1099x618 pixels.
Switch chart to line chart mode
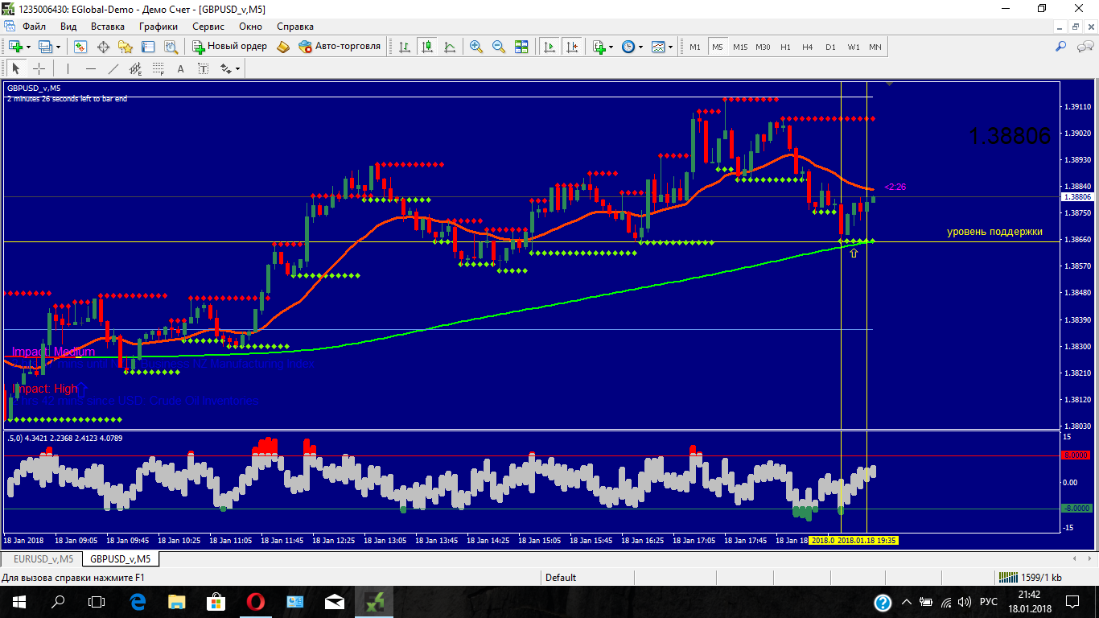(x=449, y=47)
